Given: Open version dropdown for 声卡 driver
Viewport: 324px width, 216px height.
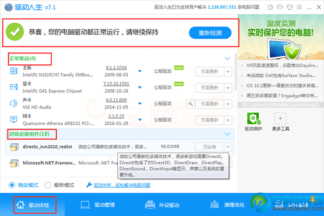Looking at the screenshot, I should coord(140,104).
